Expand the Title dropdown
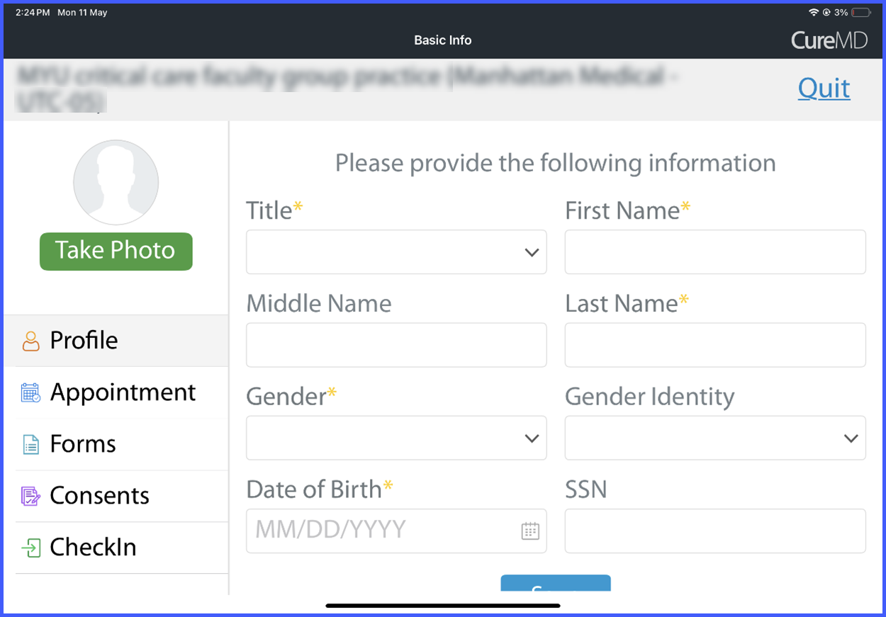The width and height of the screenshot is (886, 617). click(x=396, y=252)
